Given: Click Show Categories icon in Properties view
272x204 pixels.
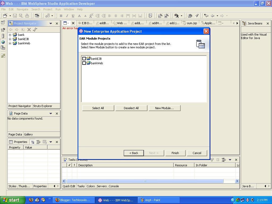Looking at the screenshot, I should click(x=33, y=142).
